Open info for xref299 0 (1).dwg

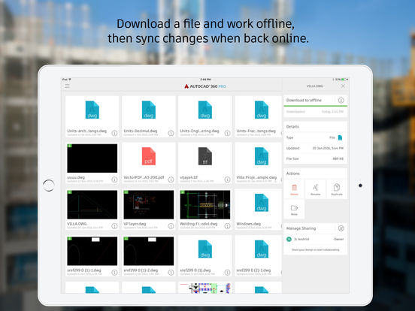pyautogui.click(x=227, y=273)
